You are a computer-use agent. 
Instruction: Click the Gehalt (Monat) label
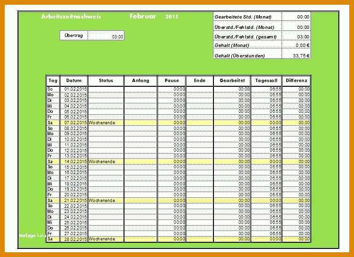(231, 45)
